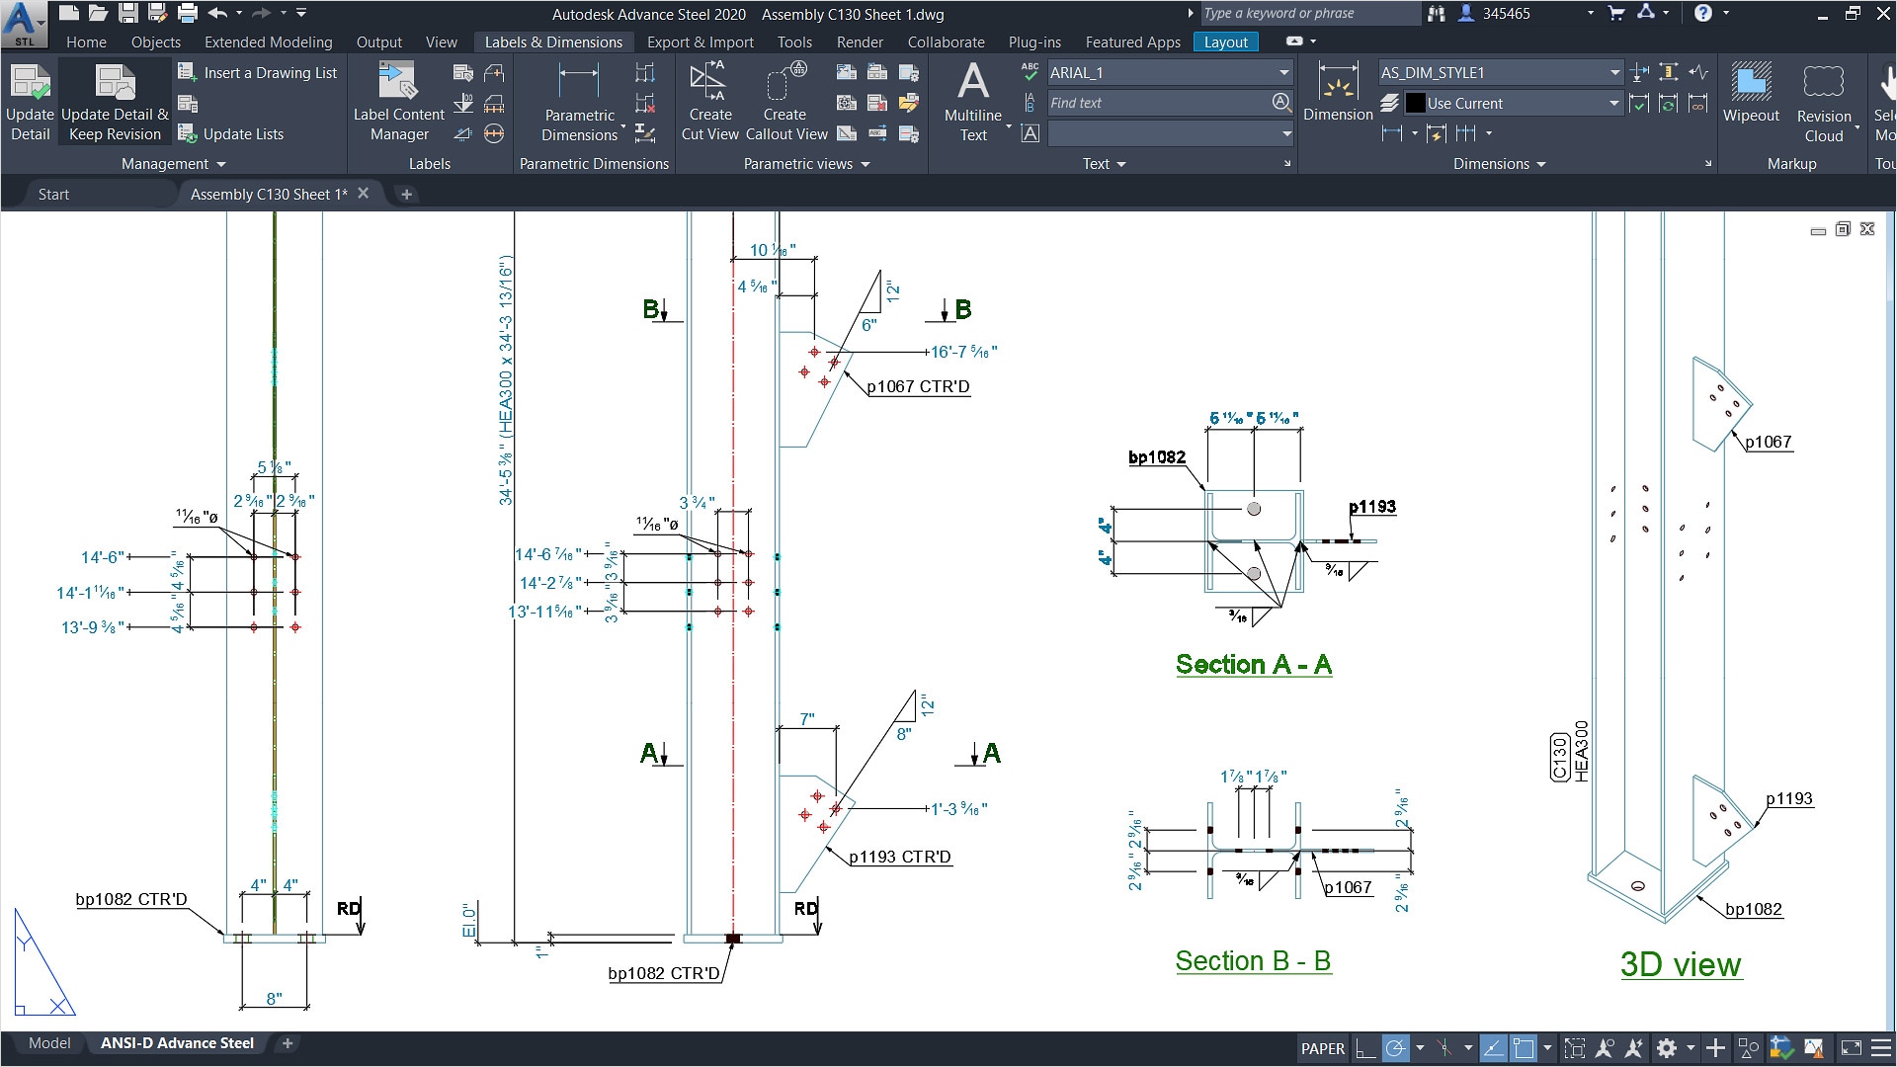Expand the Management panel
The image size is (1897, 1067).
point(173,164)
